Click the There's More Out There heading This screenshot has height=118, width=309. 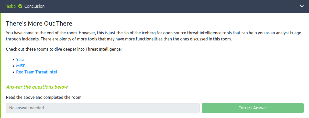tap(39, 24)
